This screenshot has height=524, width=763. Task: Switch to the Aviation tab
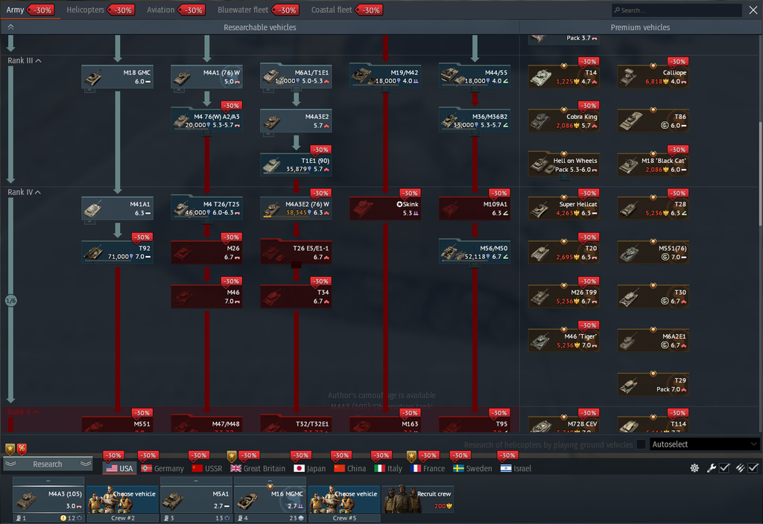tap(176, 10)
